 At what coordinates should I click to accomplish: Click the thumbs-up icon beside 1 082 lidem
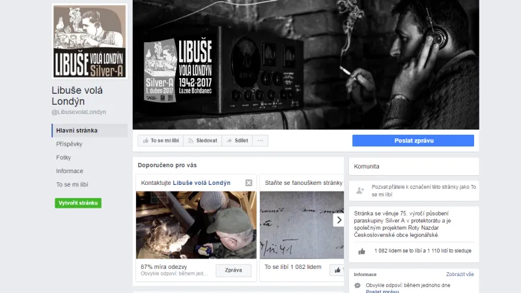click(362, 251)
